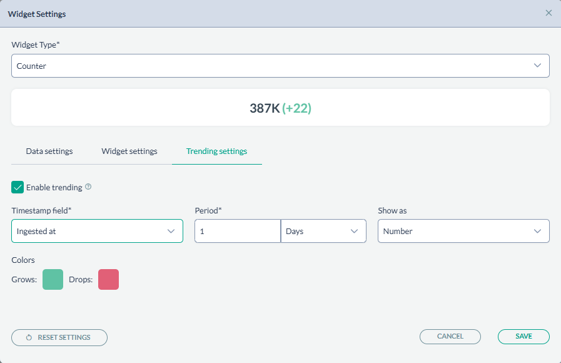Save the widget settings
561x363 pixels.
(x=523, y=337)
